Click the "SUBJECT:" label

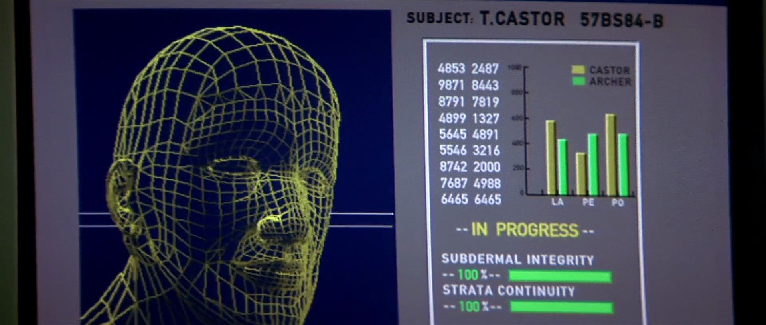pos(440,18)
